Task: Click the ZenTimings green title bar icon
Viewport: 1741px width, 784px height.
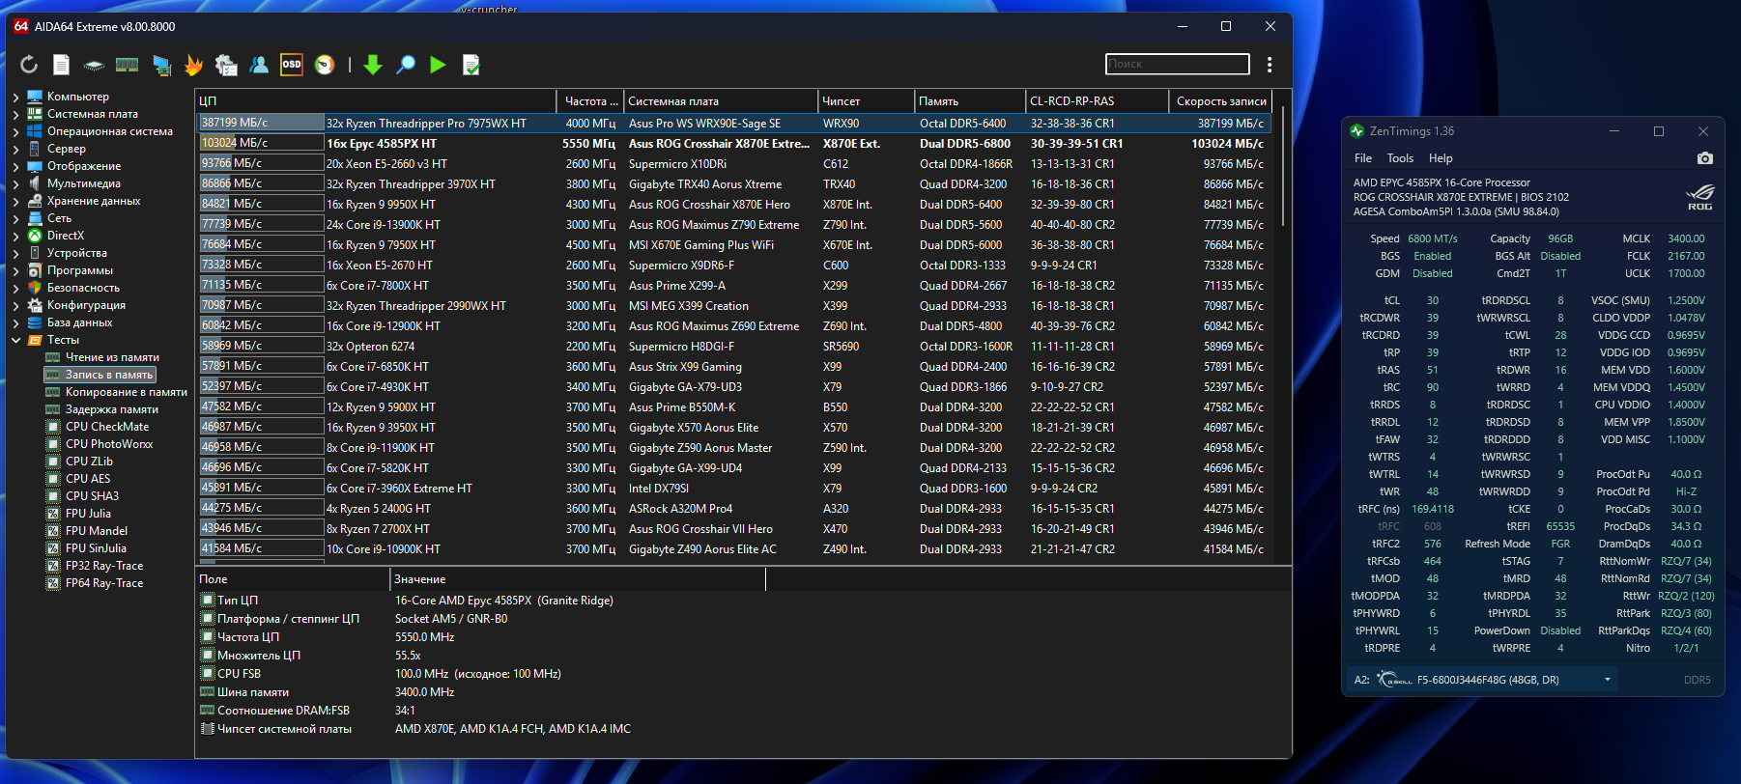Action: click(x=1357, y=131)
